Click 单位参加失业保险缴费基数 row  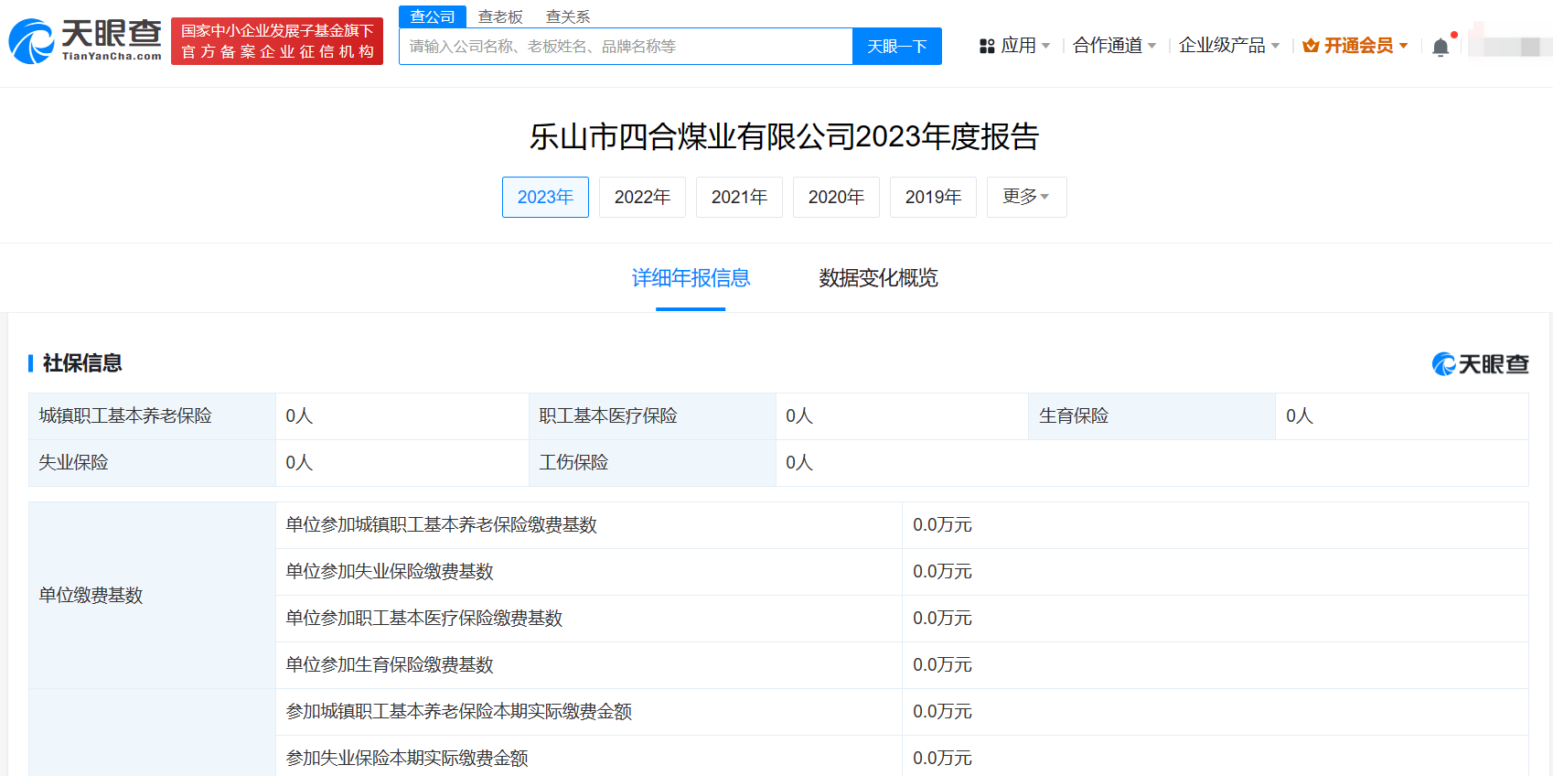902,572
